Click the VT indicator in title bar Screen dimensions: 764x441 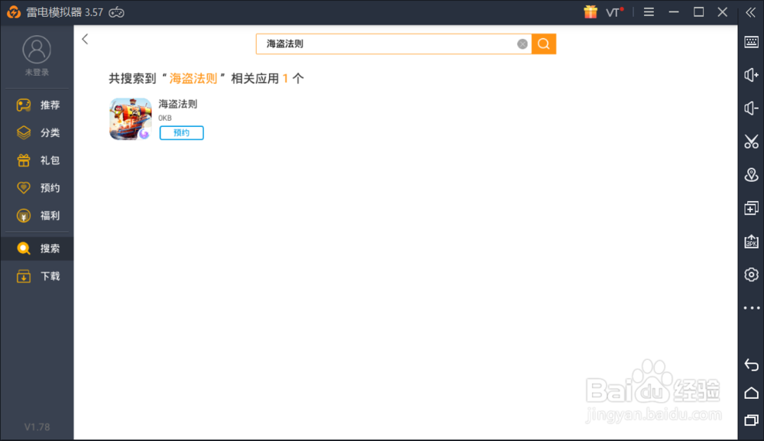pos(614,12)
